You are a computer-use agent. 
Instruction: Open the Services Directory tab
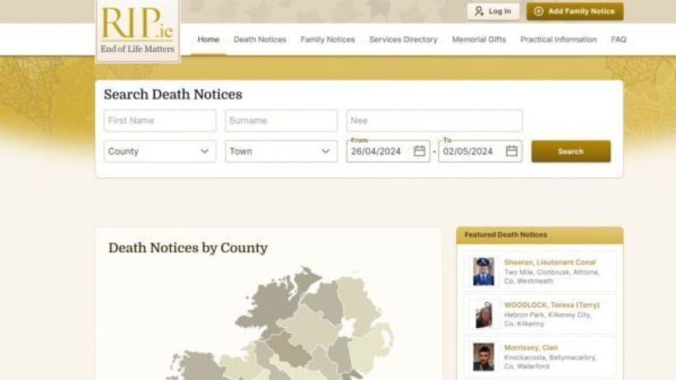click(x=403, y=39)
